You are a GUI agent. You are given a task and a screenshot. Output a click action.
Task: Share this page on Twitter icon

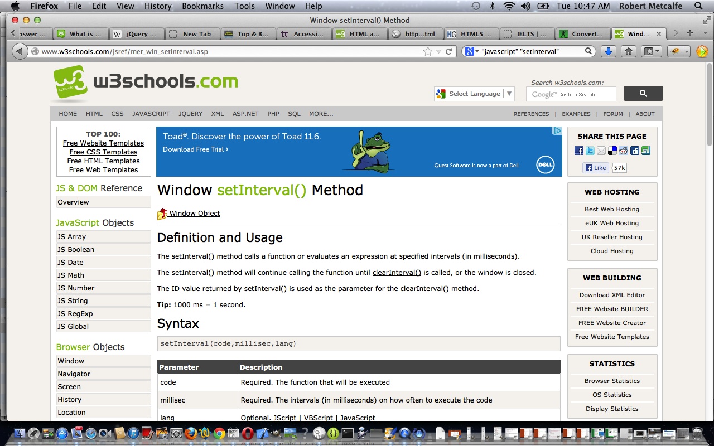590,151
